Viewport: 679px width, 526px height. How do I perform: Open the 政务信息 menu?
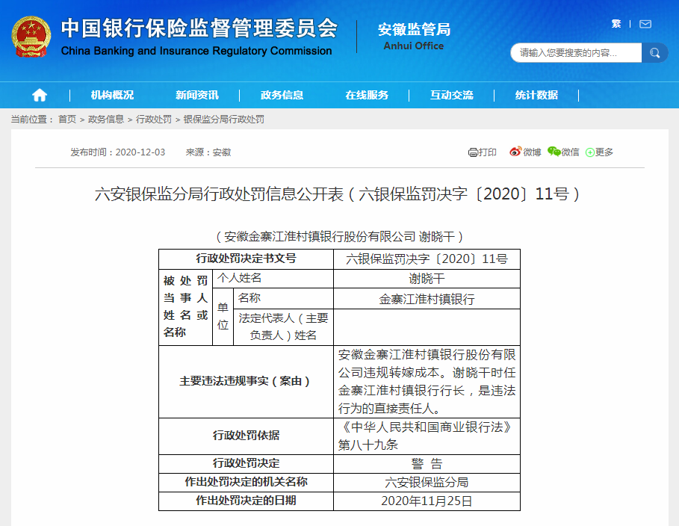pyautogui.click(x=282, y=95)
